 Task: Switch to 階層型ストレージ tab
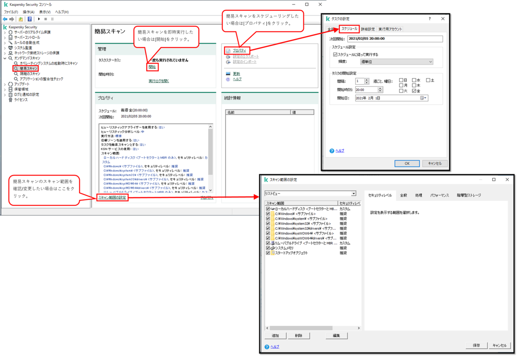tap(469, 195)
